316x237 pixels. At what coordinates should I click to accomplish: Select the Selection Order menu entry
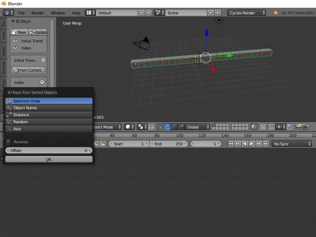[x=49, y=101]
